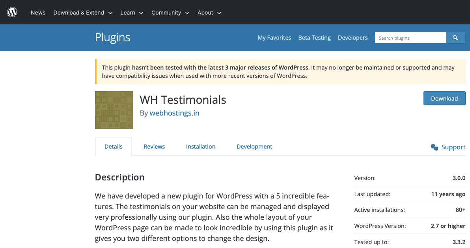Click the untested plugin warning notice
This screenshot has width=470, height=248.
pos(280,72)
